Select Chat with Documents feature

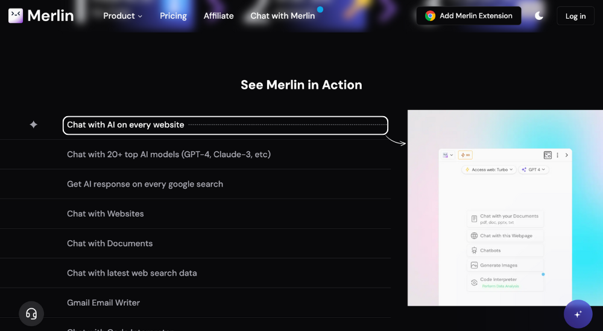tap(110, 244)
